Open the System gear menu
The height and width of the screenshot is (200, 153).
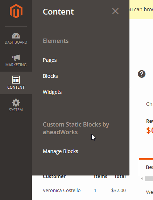[x=16, y=105]
